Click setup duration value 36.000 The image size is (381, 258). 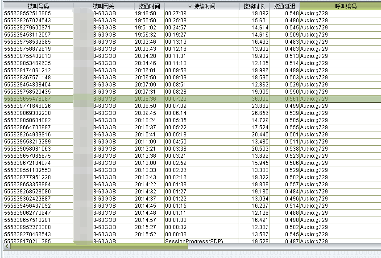click(x=260, y=99)
